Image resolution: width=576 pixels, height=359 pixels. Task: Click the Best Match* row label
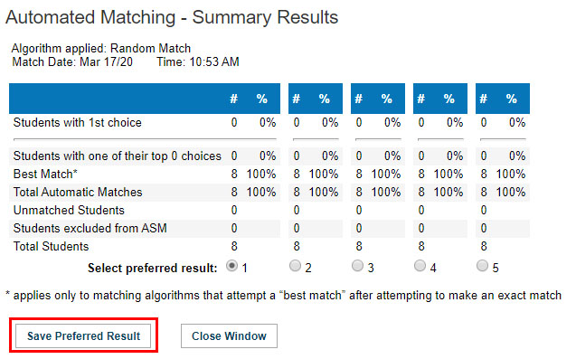tap(45, 174)
